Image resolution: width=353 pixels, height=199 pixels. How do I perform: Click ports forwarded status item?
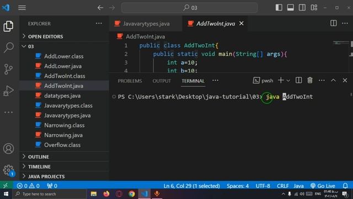52,186
